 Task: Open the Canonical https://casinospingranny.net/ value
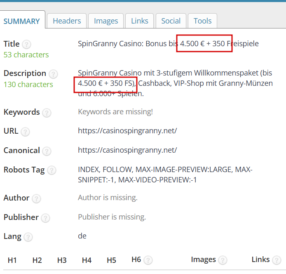click(x=127, y=150)
